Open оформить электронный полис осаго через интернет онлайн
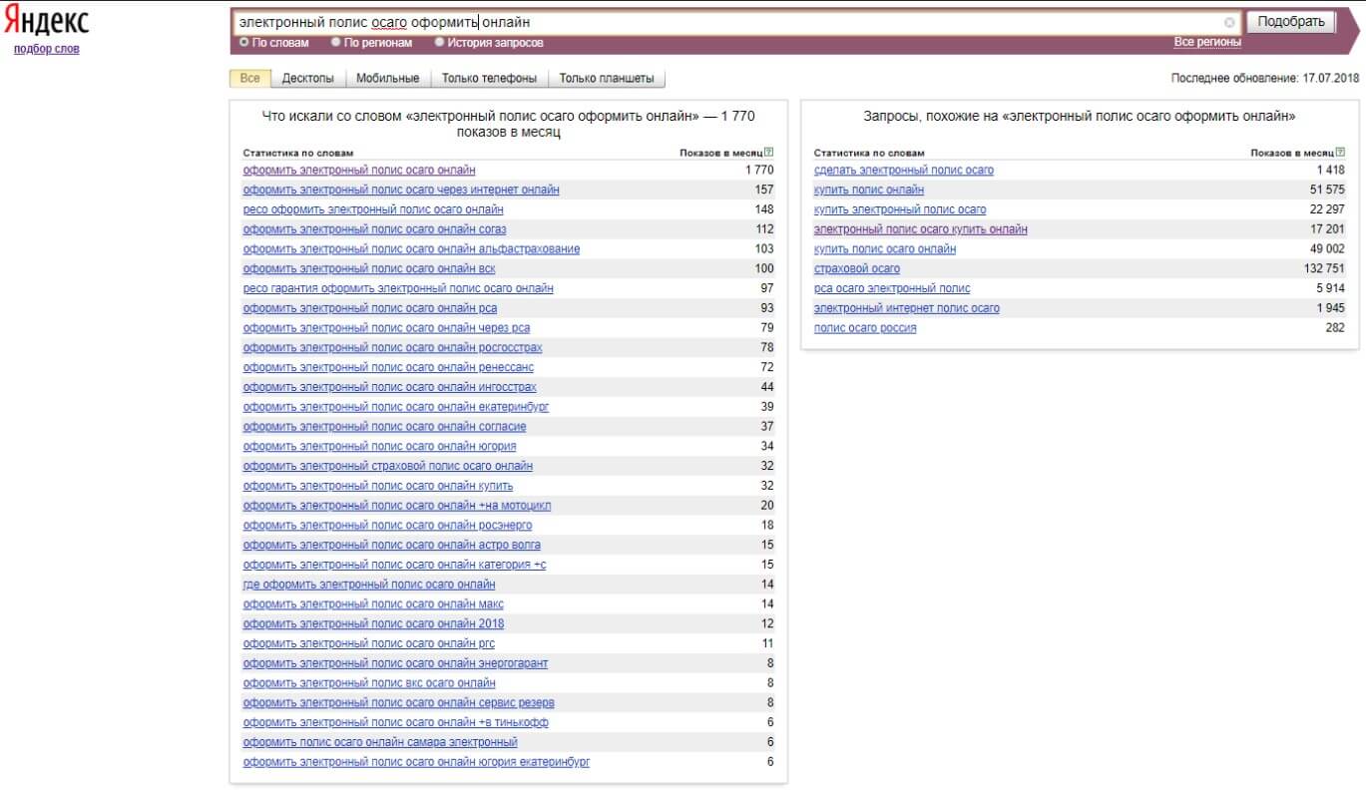Viewport: 1366px width, 791px height. pos(401,190)
